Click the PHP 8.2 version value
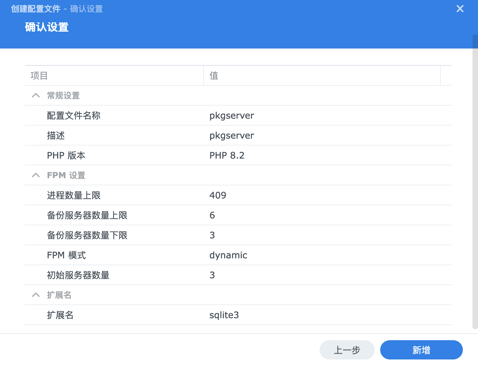 [227, 155]
